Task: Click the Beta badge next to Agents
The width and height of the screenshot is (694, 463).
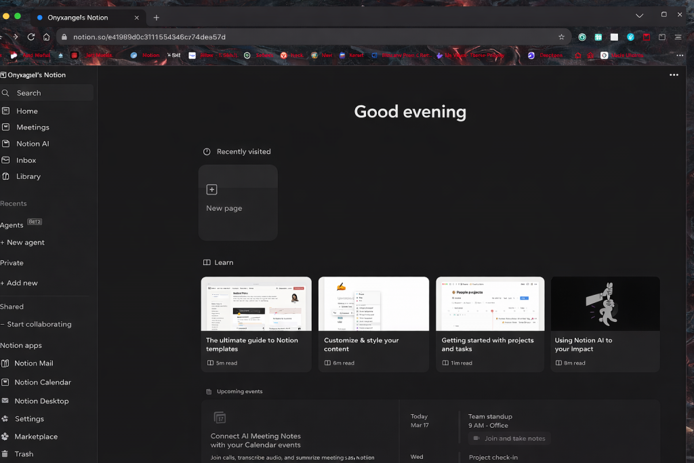Action: (x=35, y=222)
